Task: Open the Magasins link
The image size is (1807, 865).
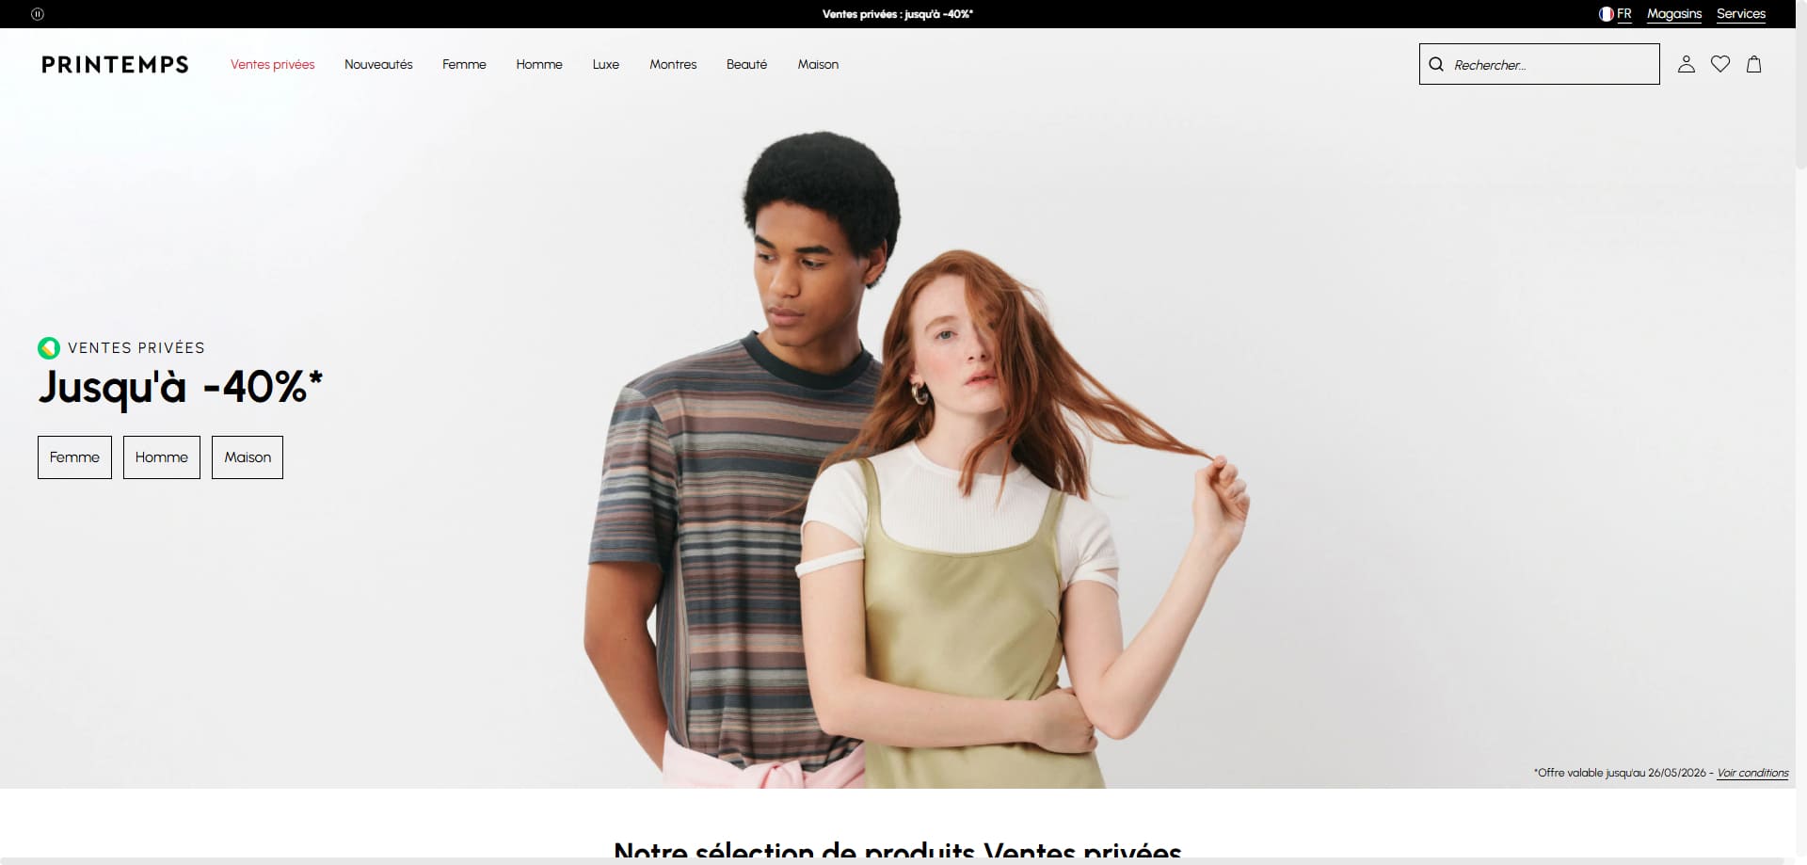Action: [1674, 14]
